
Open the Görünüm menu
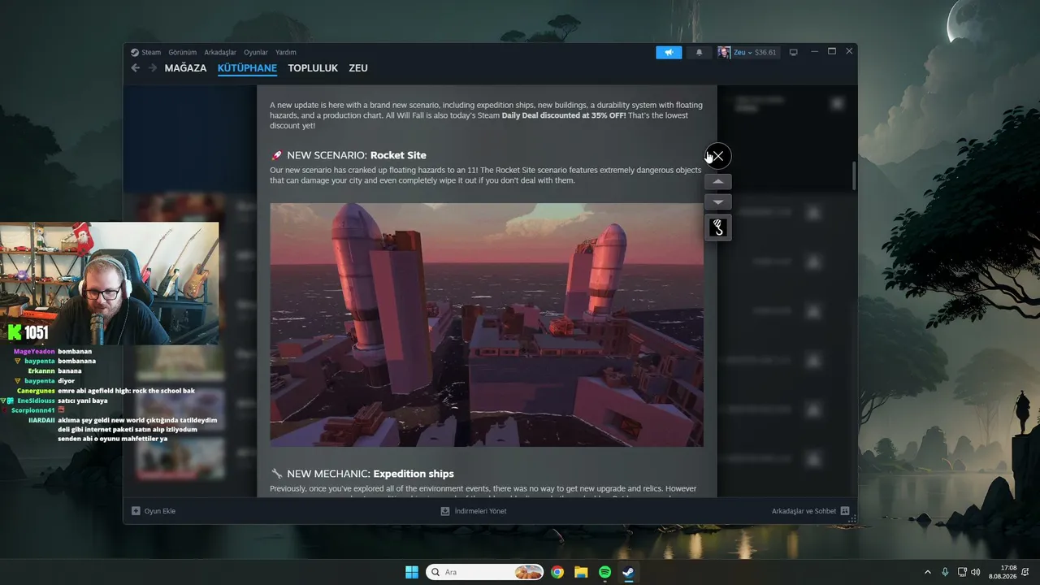pyautogui.click(x=183, y=53)
